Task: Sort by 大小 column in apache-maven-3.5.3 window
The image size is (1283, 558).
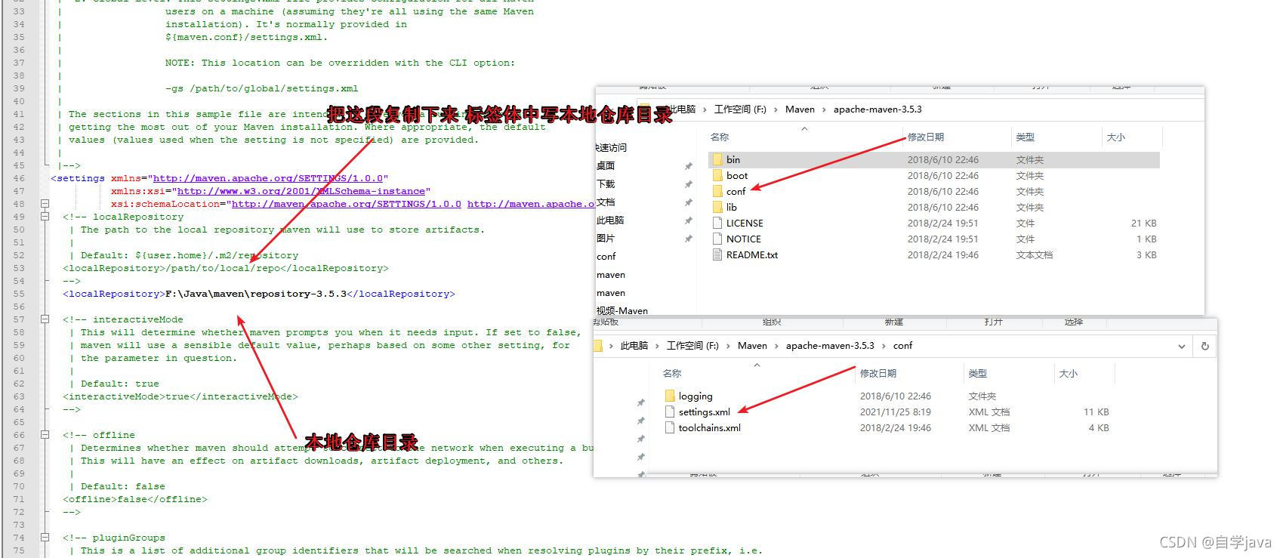Action: pos(1115,137)
